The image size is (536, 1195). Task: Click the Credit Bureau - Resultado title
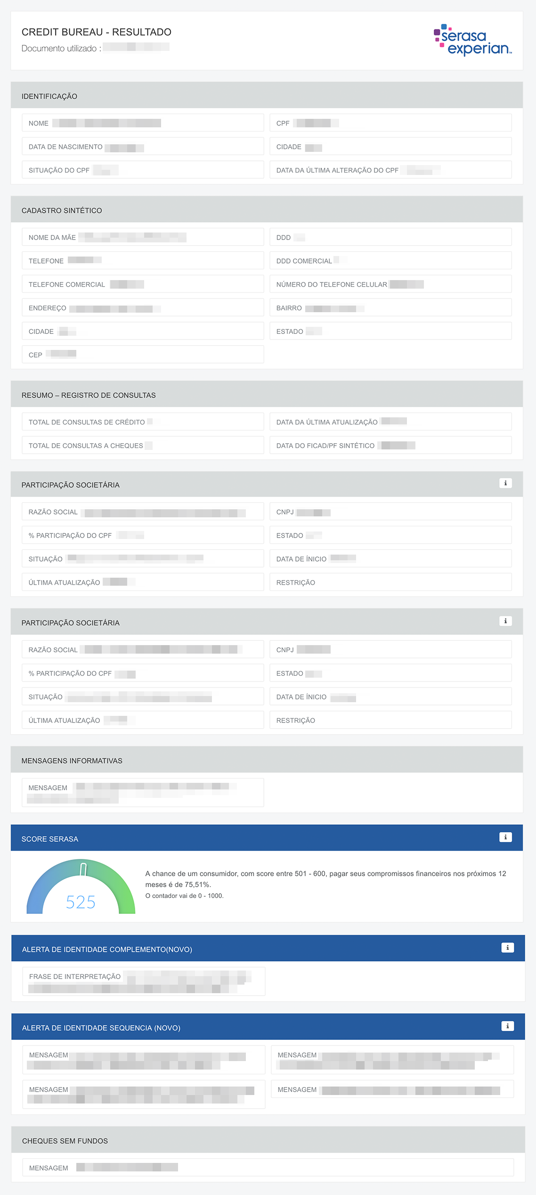97,32
